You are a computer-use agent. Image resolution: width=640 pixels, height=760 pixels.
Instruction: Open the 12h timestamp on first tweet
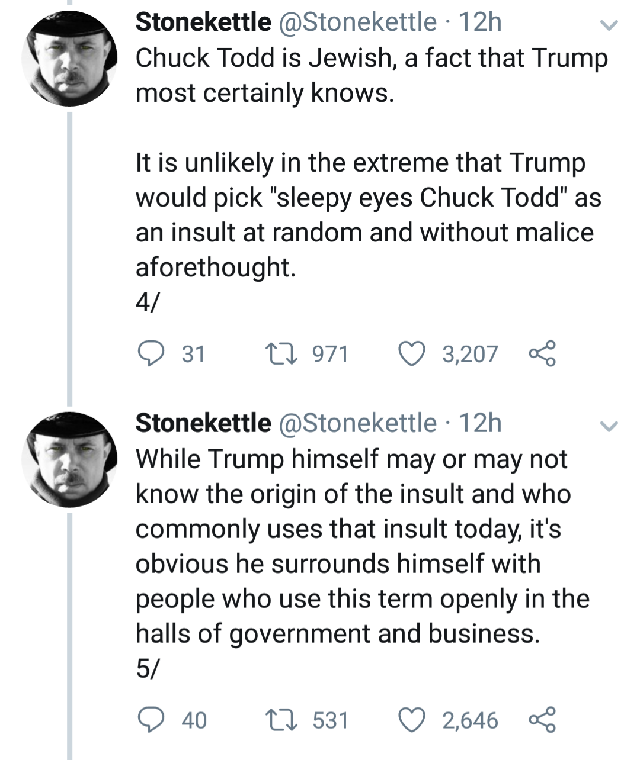tap(480, 22)
